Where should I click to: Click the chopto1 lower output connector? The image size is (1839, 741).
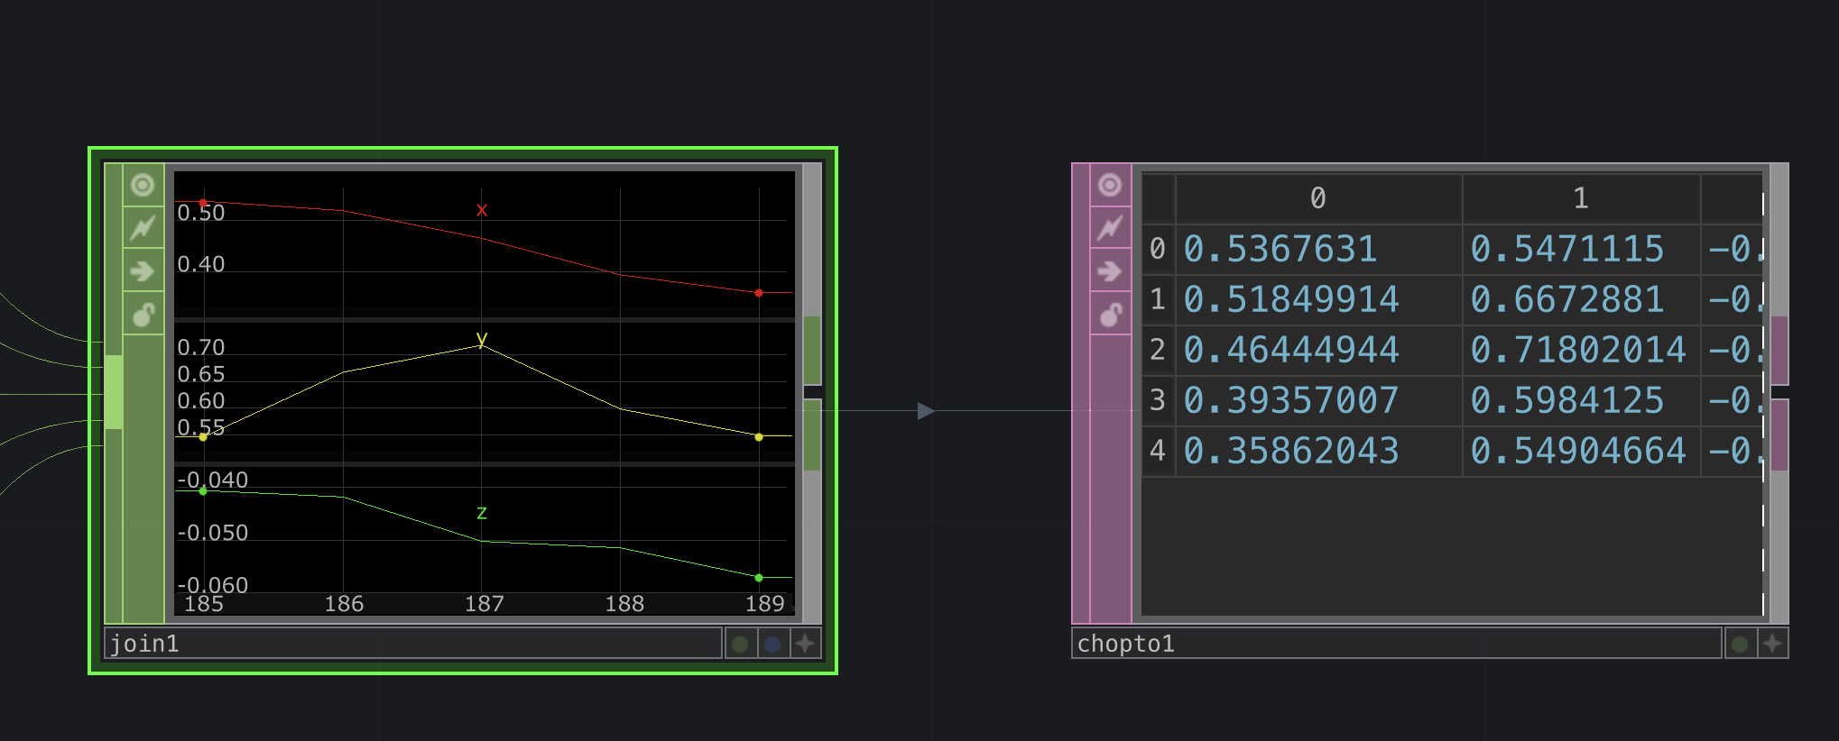1779,435
